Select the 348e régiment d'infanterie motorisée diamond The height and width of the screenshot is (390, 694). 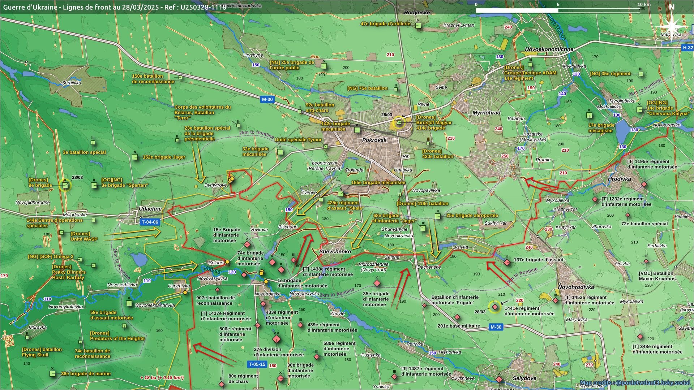(x=640, y=337)
